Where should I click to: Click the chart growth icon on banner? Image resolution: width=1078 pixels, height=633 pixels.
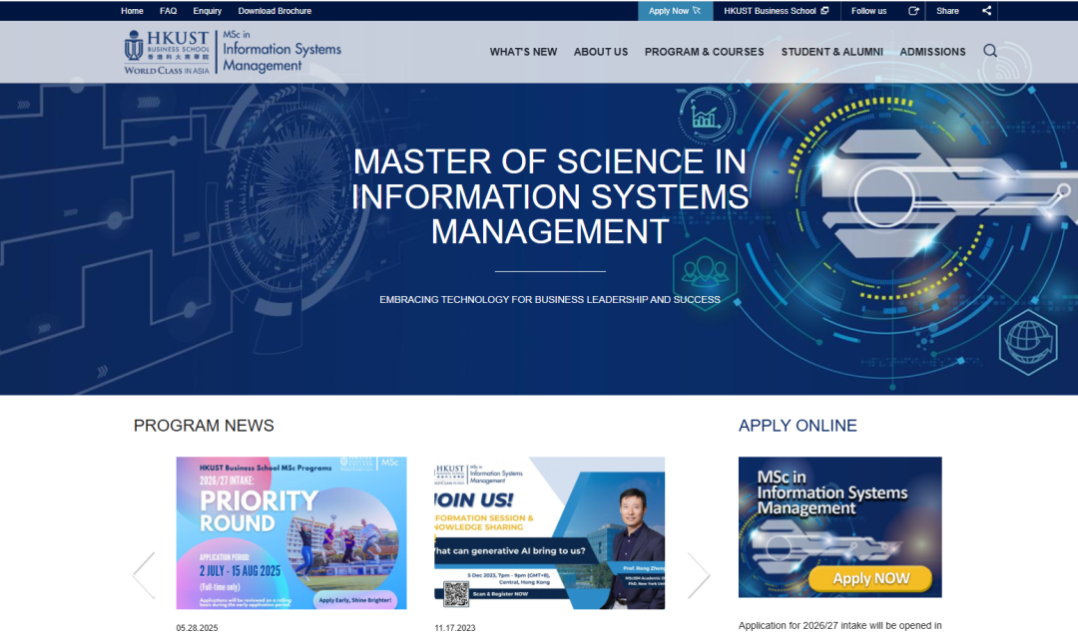[707, 116]
